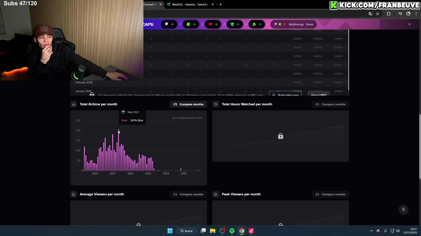Click the by streamscharts.com attribution

(x=187, y=118)
